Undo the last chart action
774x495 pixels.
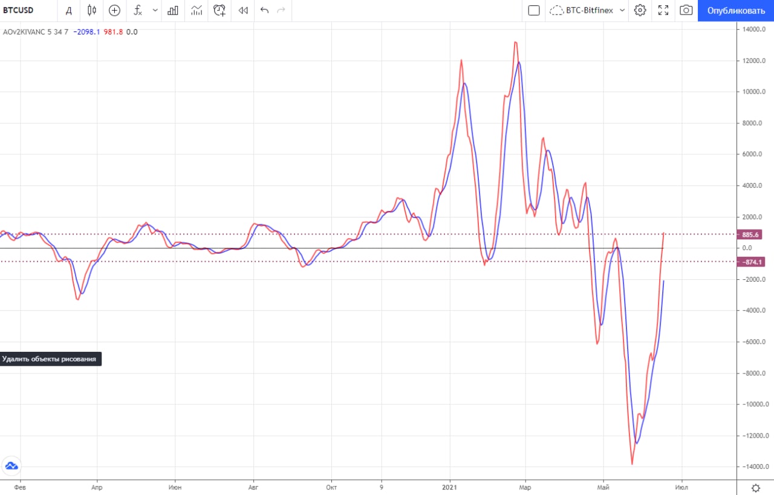pos(264,10)
